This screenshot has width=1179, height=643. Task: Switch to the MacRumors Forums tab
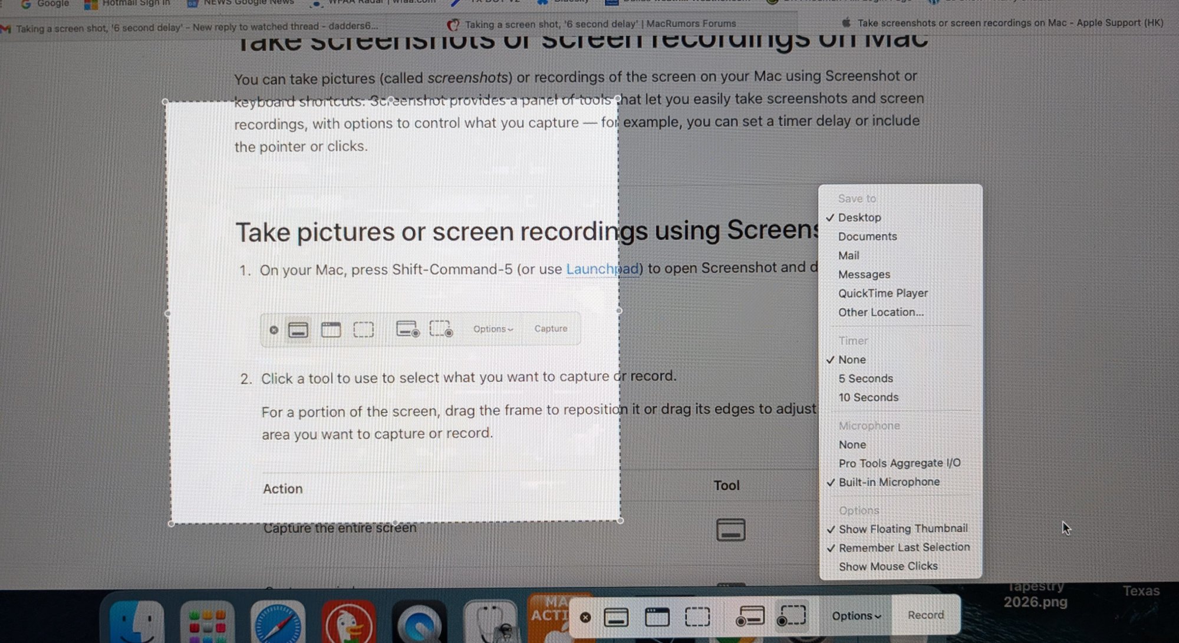click(592, 24)
